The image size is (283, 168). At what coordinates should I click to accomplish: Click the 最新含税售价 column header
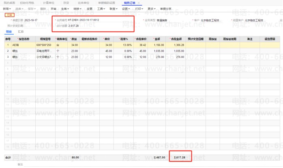(90, 39)
